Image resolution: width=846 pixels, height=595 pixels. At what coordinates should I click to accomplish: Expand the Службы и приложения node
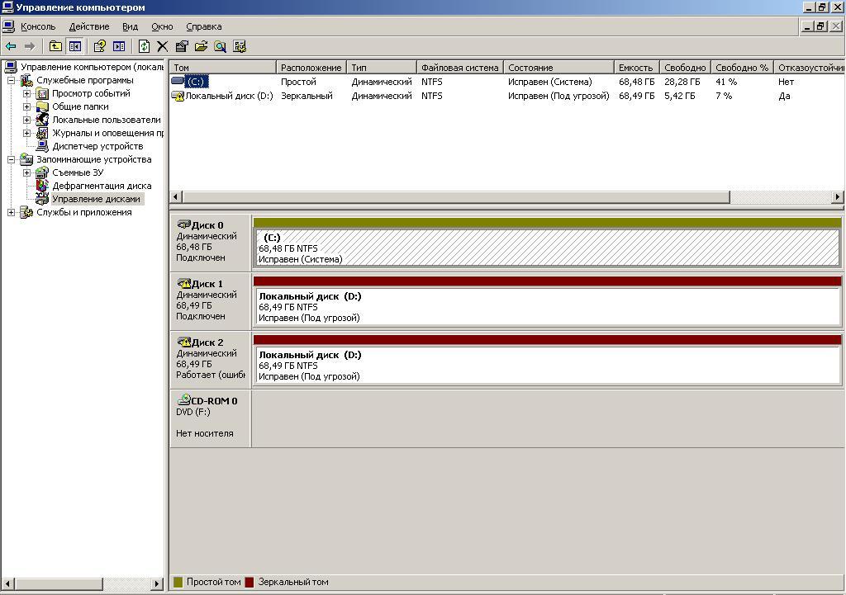click(12, 213)
